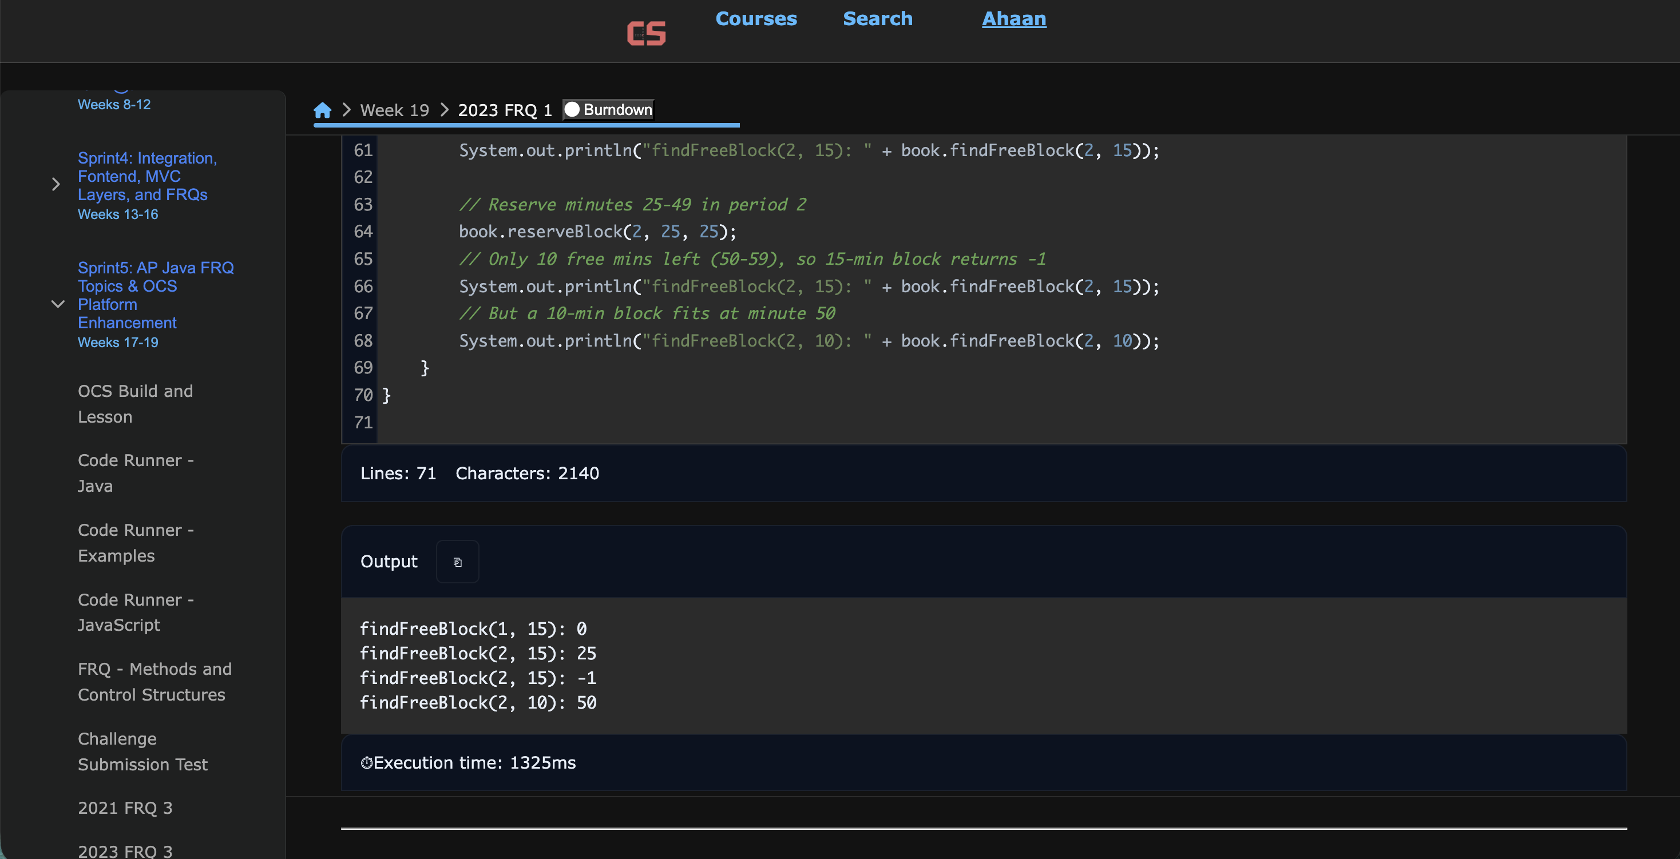Viewport: 1680px width, 859px height.
Task: Go to Code Runner - Java
Action: pyautogui.click(x=135, y=473)
